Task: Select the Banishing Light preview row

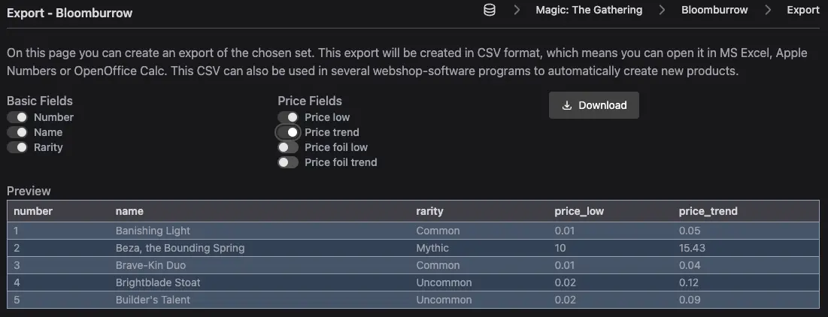Action: [x=414, y=231]
